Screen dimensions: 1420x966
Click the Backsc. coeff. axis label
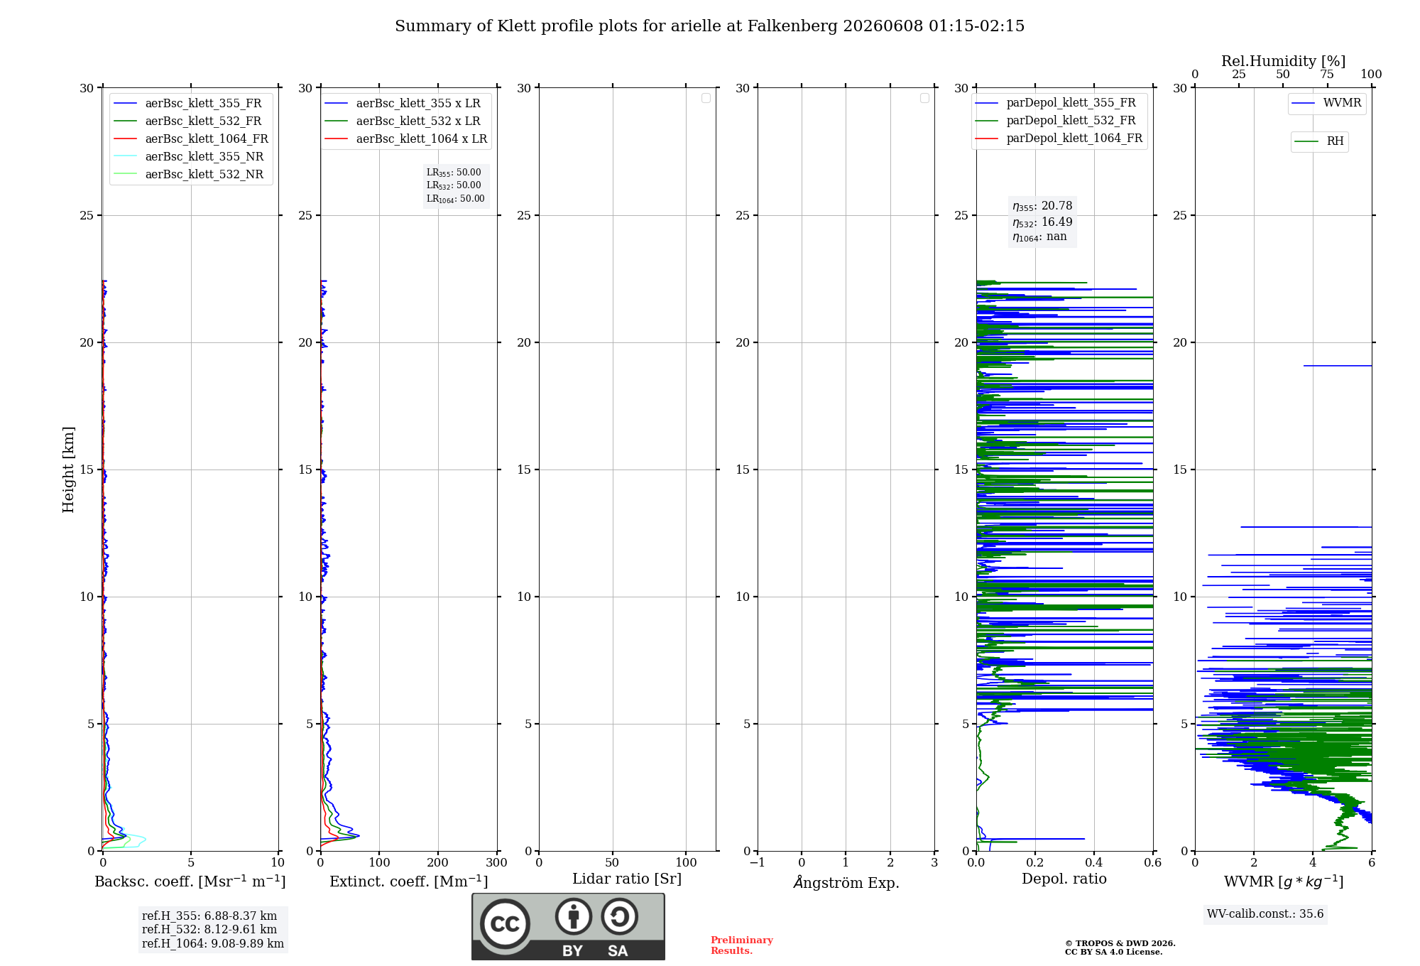(x=190, y=881)
